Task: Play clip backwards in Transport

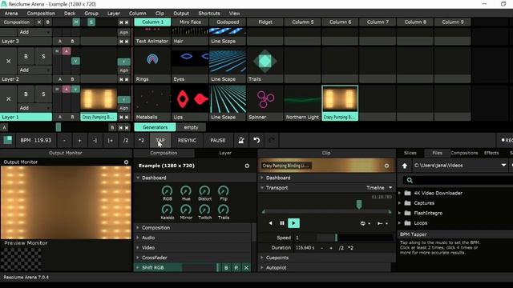Action: (x=271, y=223)
